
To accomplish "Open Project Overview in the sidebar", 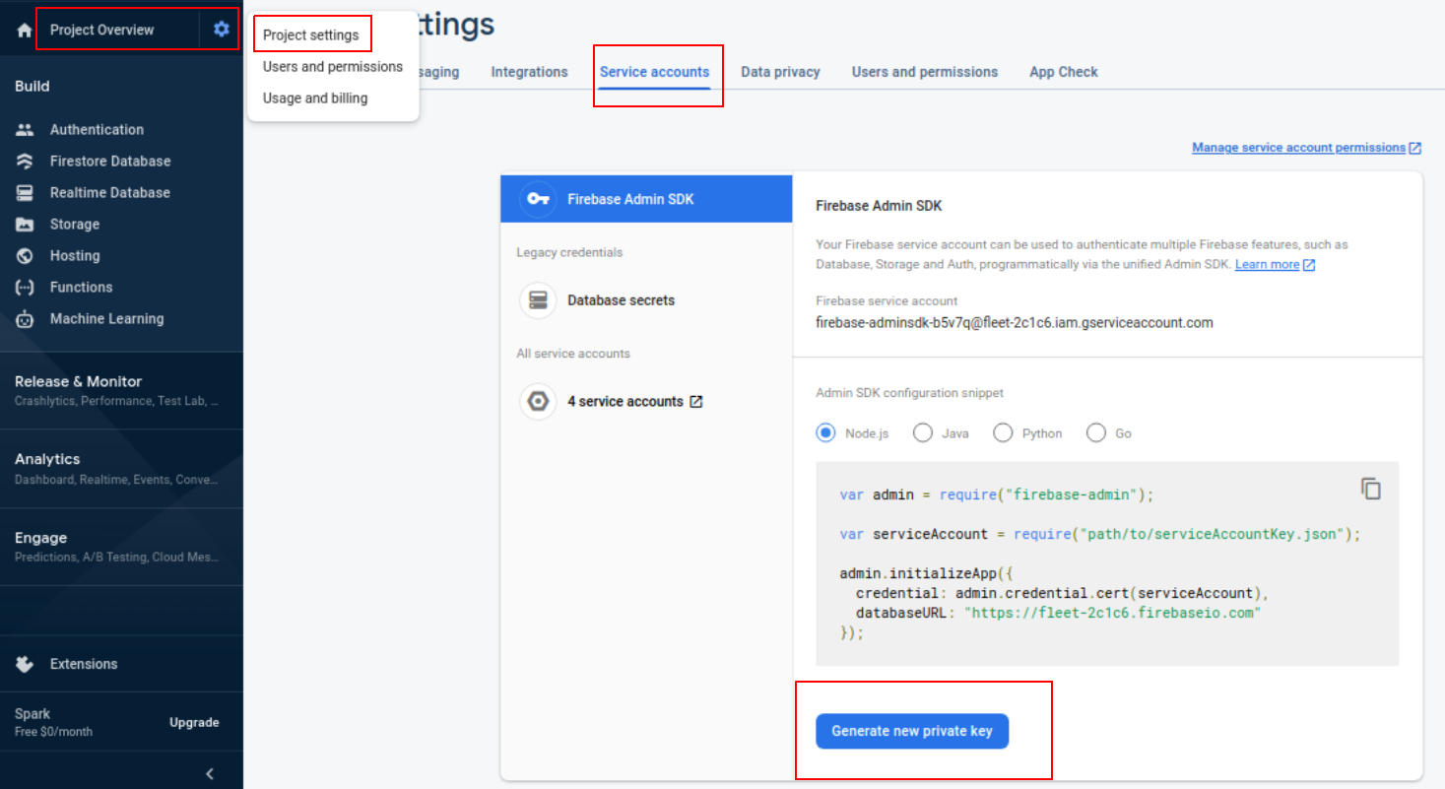I will point(102,31).
